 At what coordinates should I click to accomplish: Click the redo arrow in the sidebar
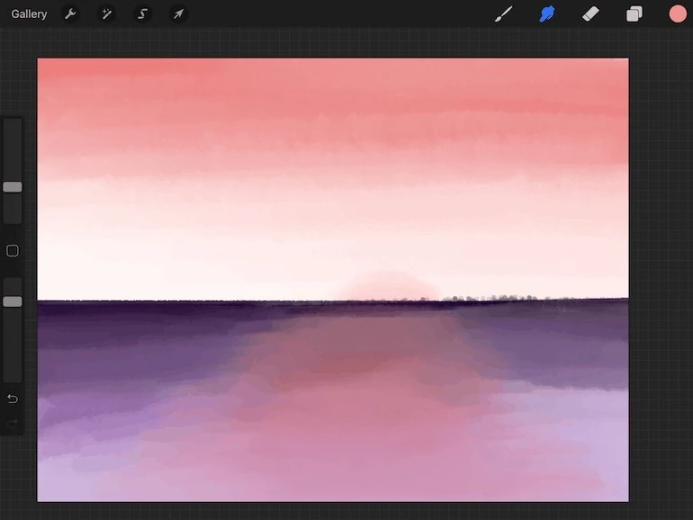(x=13, y=424)
